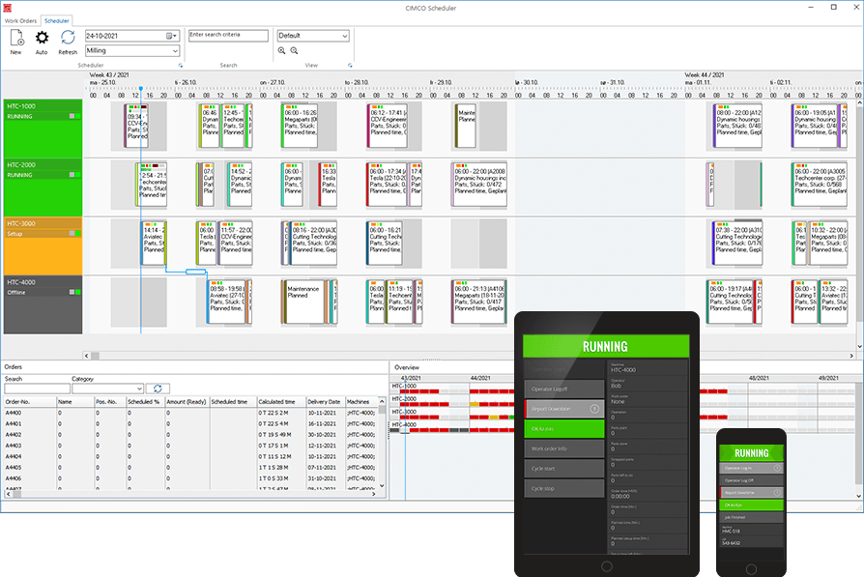Tap Operator Logoff on the tablet

coord(564,389)
